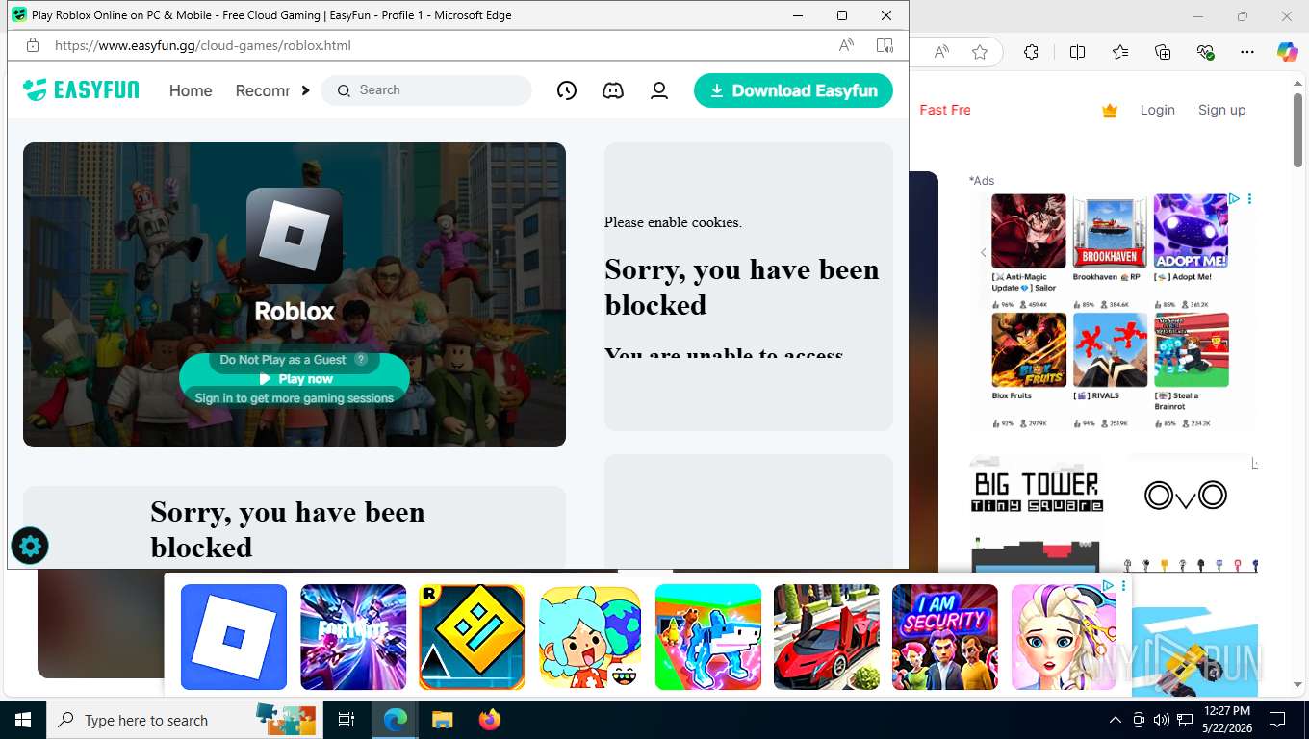1309x739 pixels.
Task: Click the Do Not Play as a Guest help icon
Action: 361,359
